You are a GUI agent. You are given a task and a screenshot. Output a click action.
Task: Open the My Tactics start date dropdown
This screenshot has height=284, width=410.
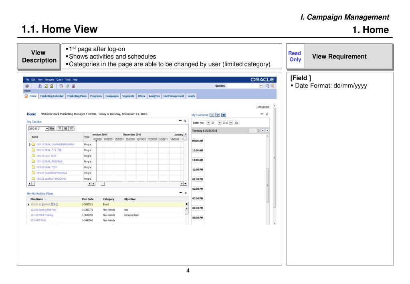pyautogui.click(x=47, y=128)
